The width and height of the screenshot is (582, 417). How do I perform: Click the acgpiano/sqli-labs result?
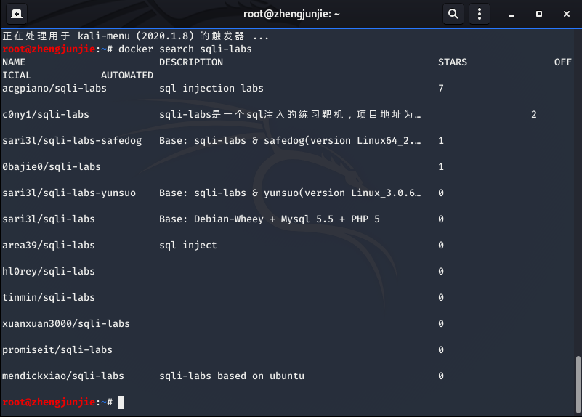tap(54, 88)
